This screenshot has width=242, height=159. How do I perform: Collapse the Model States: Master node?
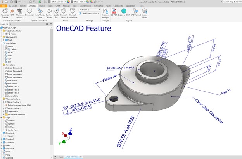pyautogui.click(x=1, y=31)
